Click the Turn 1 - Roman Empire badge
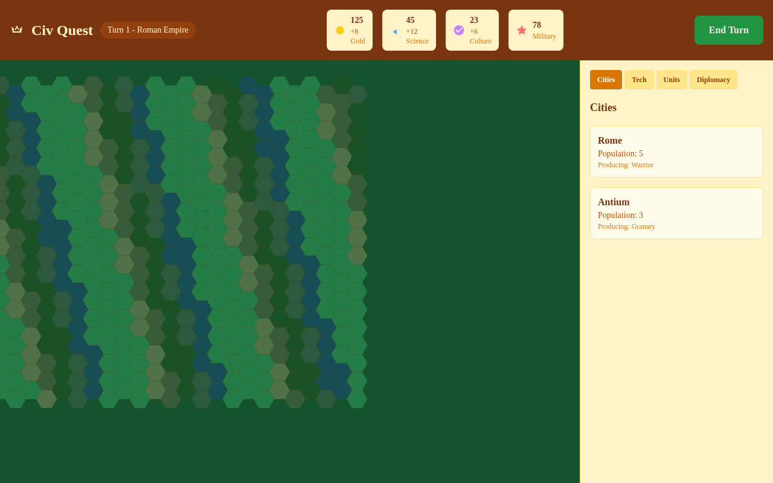Viewport: 773px width, 483px height. [148, 30]
